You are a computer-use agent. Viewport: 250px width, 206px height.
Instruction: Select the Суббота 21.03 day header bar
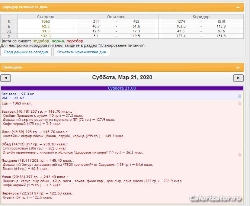click(122, 88)
